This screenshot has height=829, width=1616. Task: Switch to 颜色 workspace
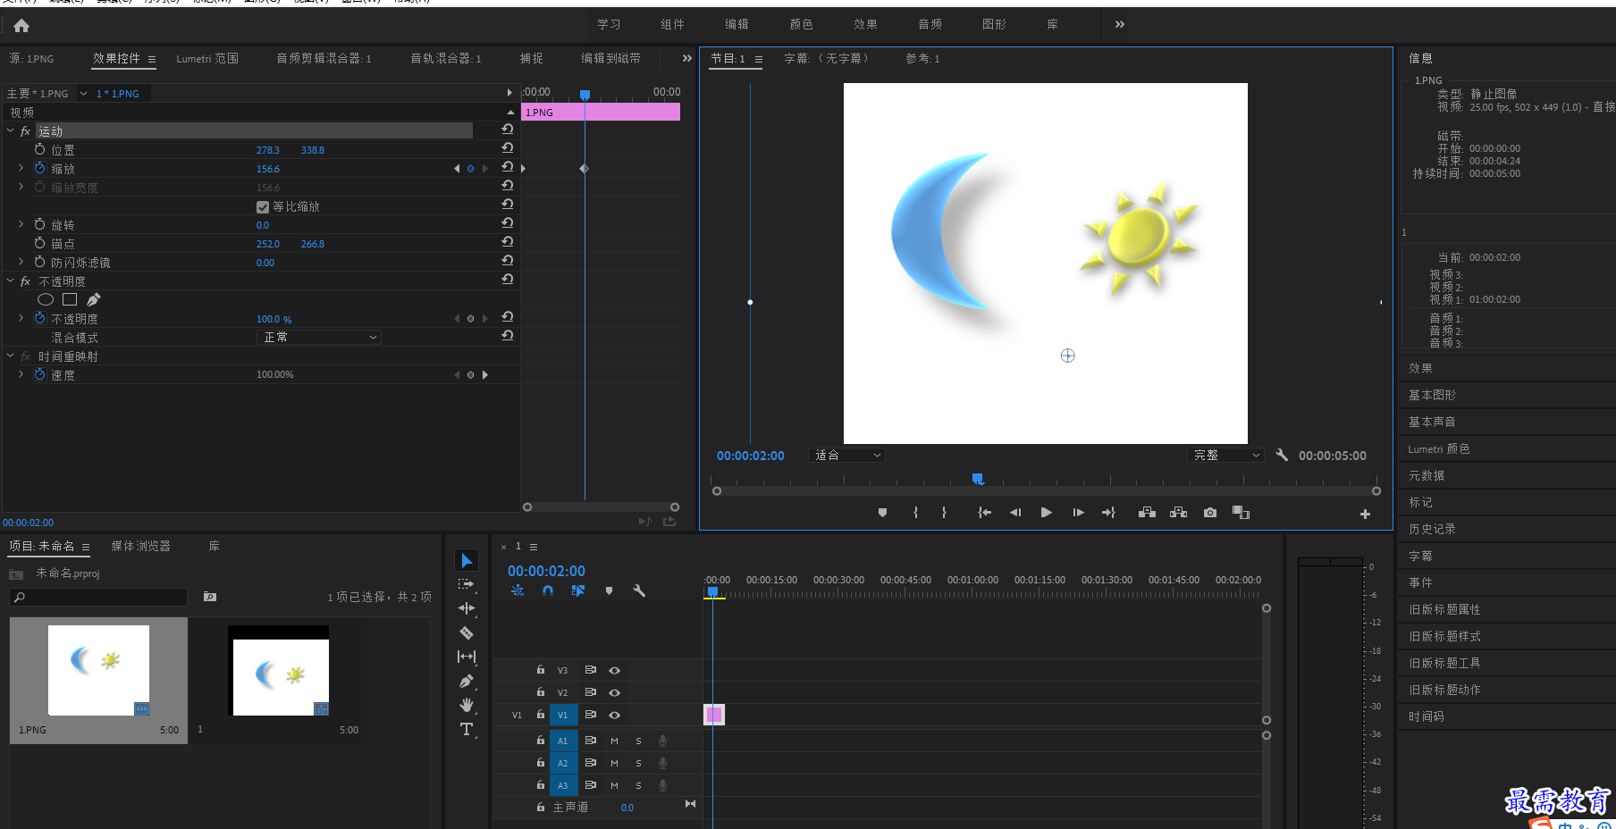[801, 24]
